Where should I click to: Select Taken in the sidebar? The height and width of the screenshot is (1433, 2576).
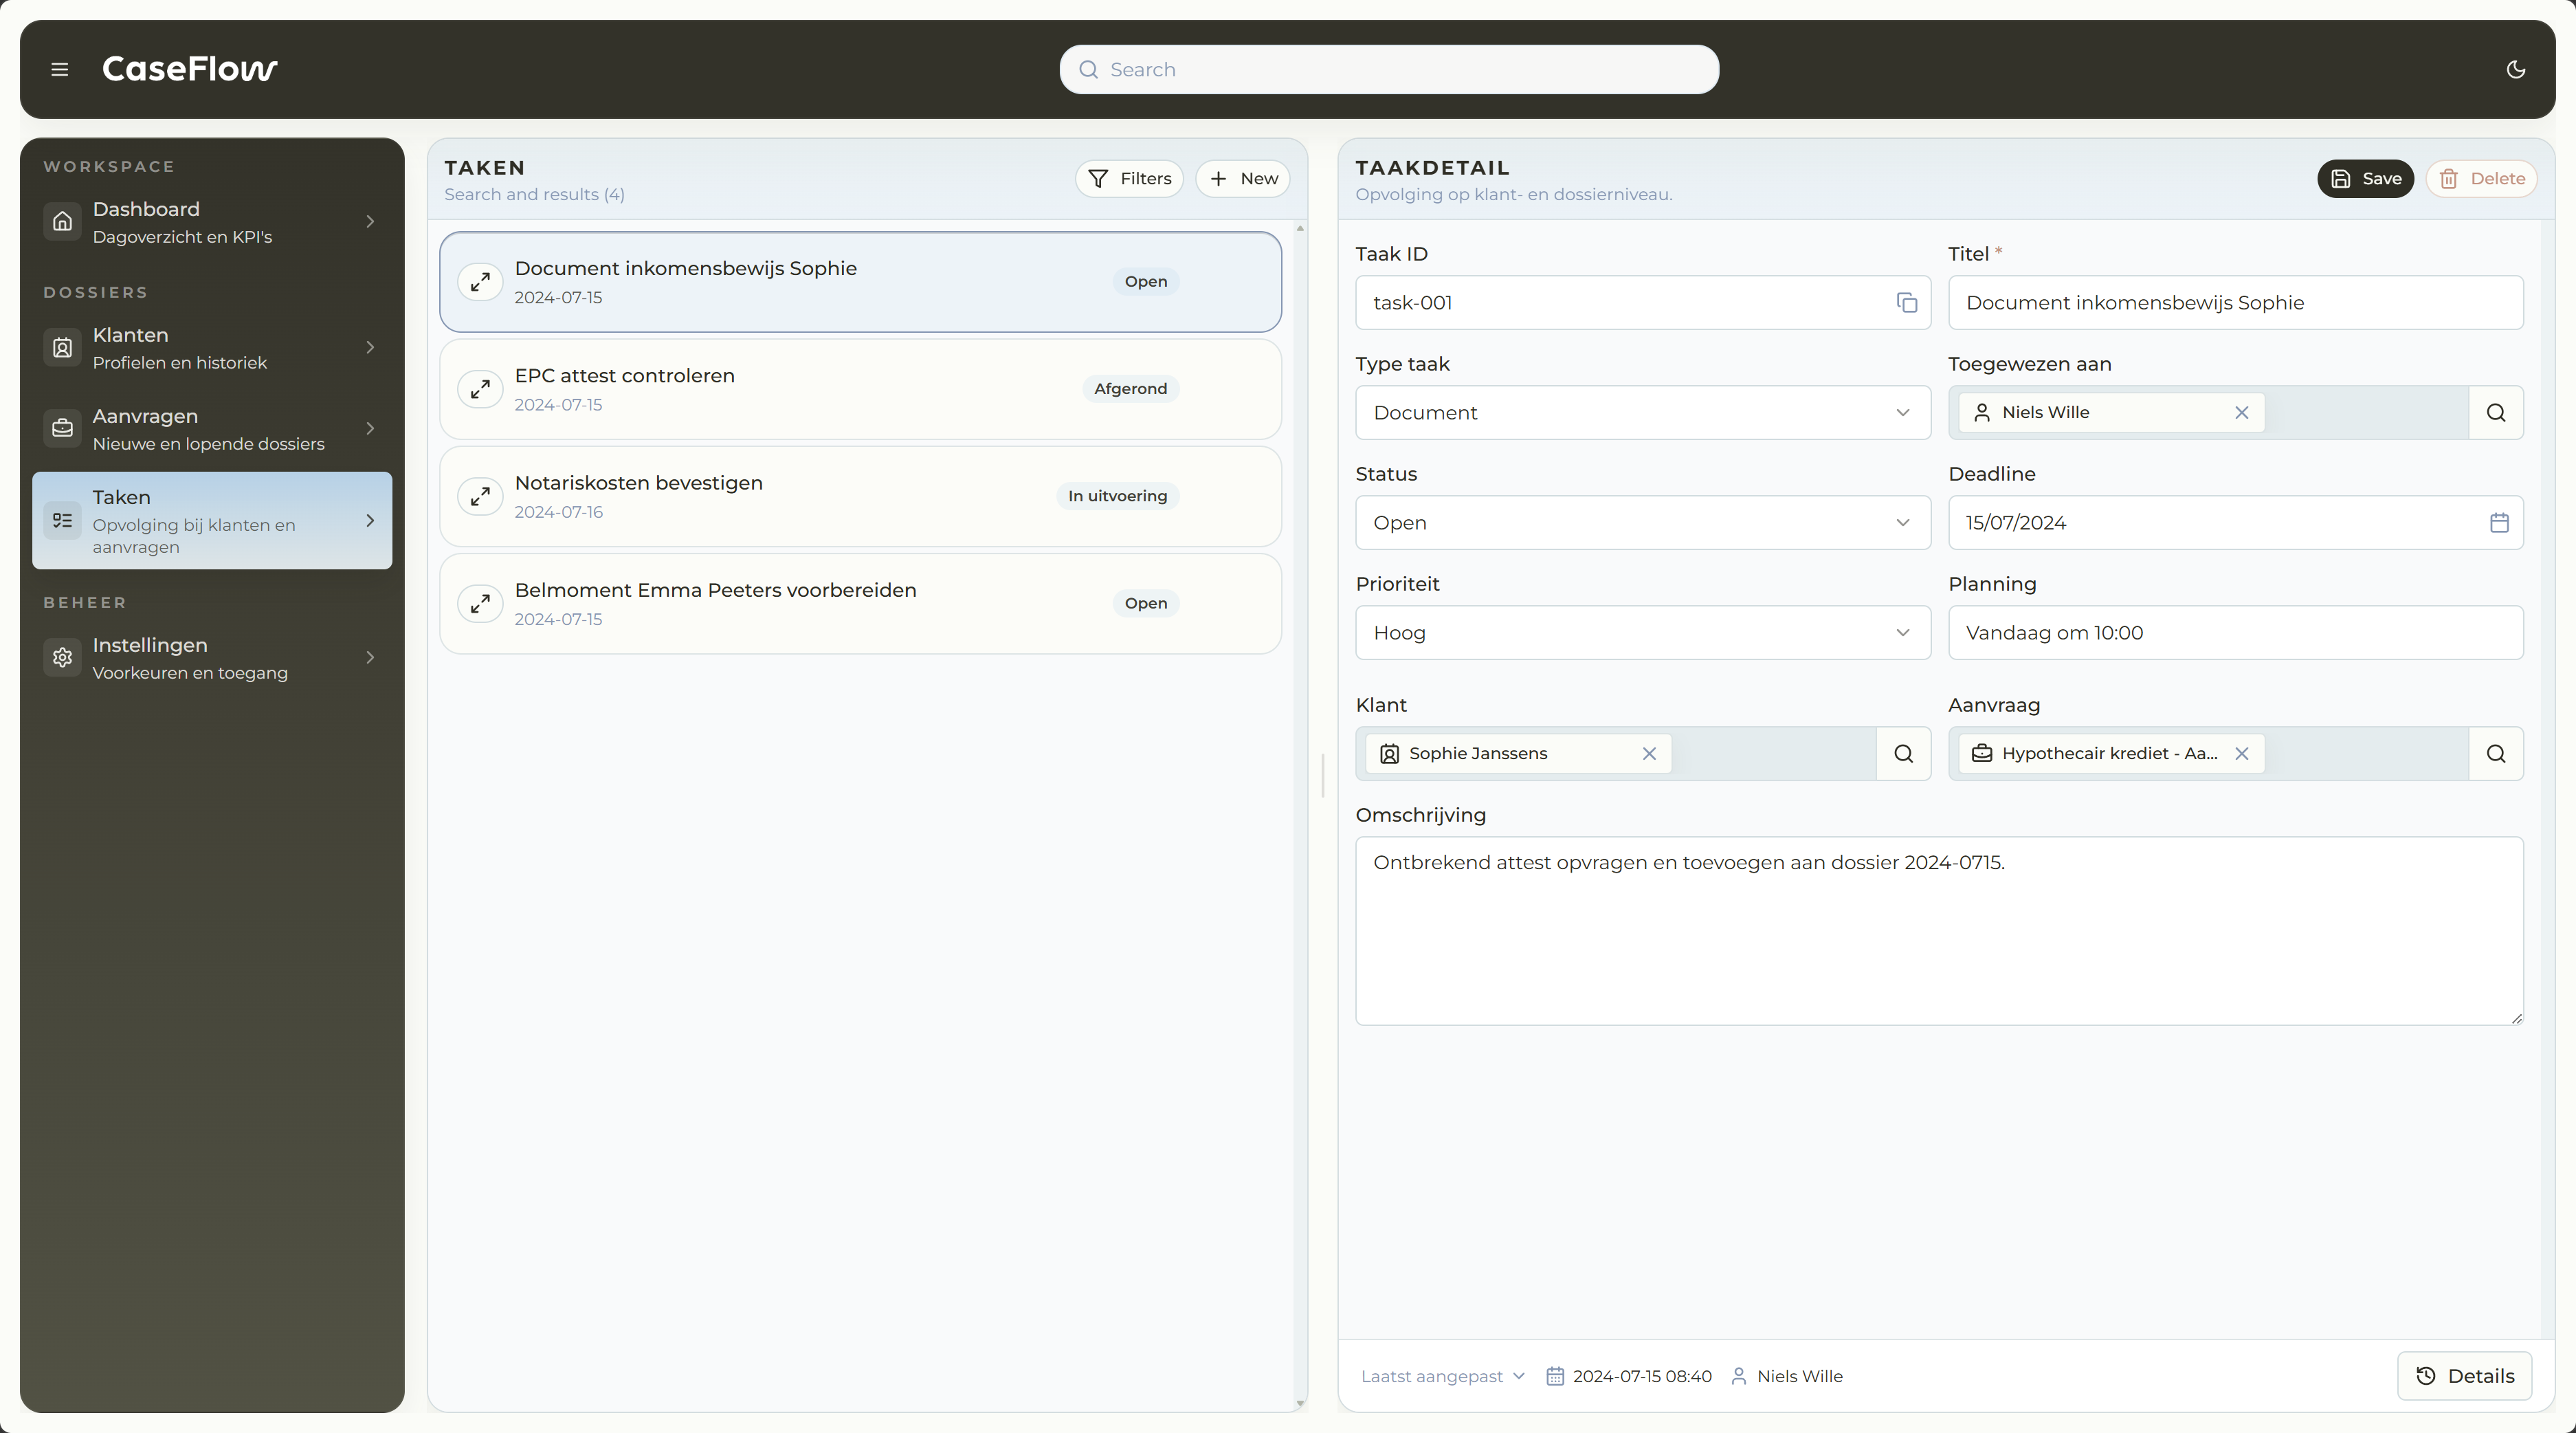click(212, 521)
